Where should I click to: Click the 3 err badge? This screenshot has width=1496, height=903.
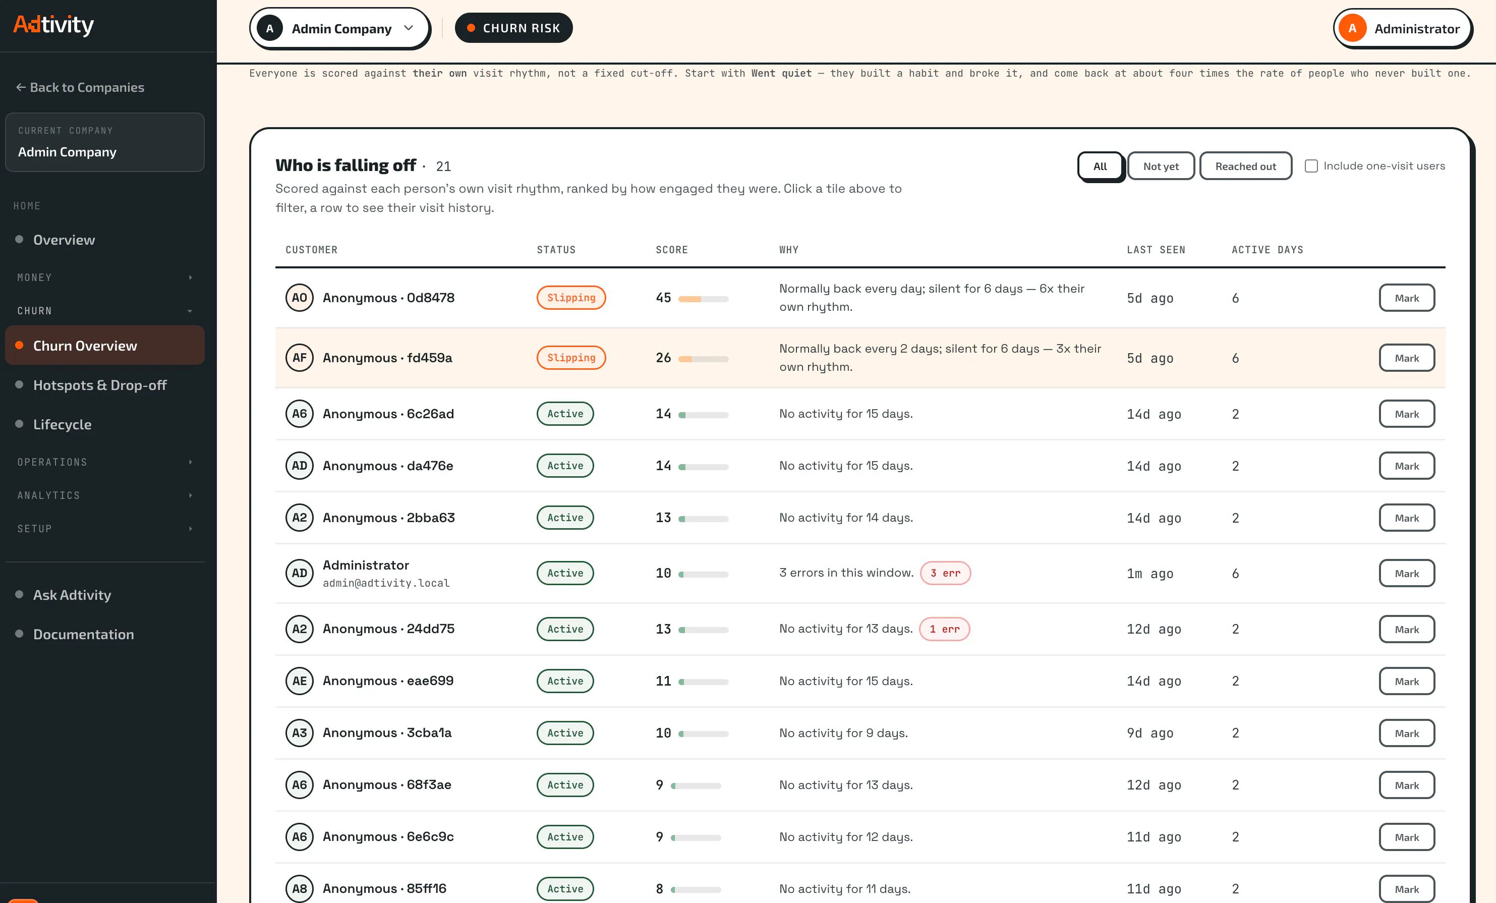click(x=945, y=573)
